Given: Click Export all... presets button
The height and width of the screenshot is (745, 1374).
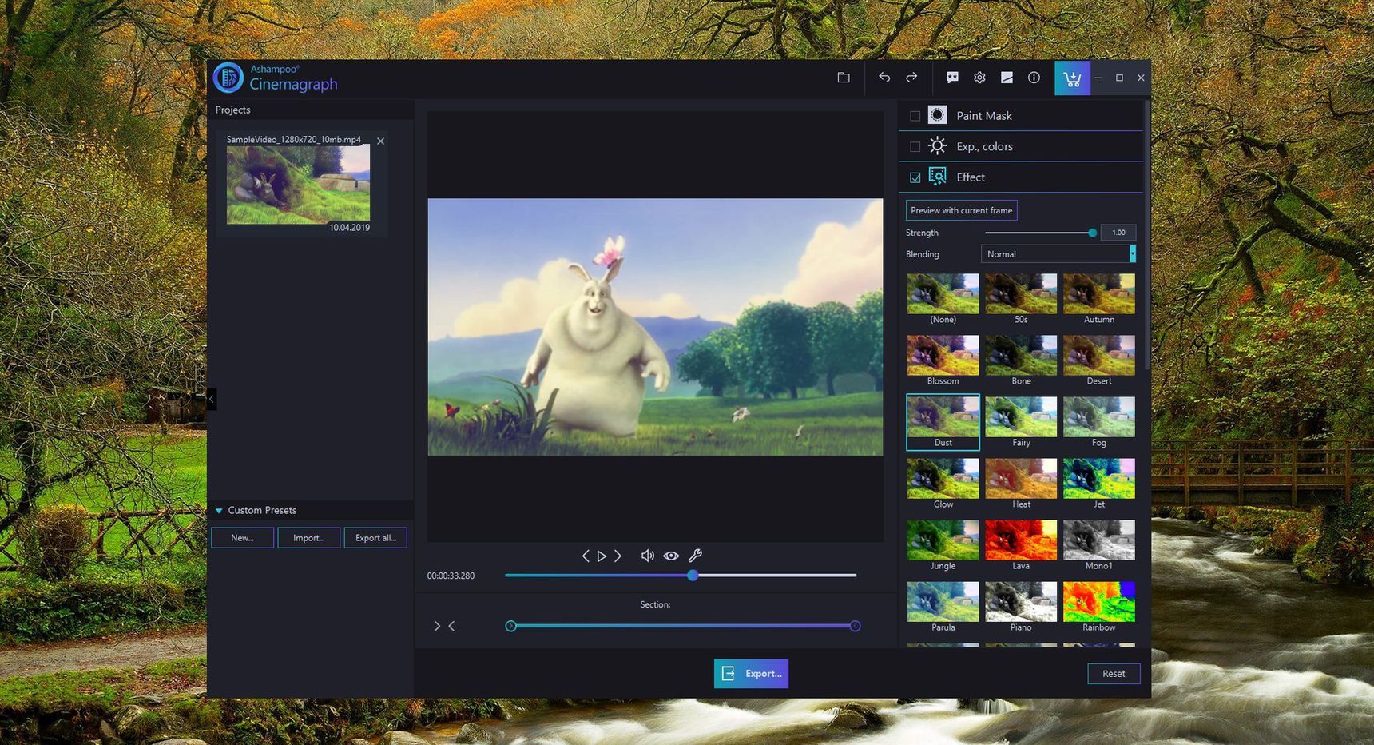Looking at the screenshot, I should [x=375, y=538].
